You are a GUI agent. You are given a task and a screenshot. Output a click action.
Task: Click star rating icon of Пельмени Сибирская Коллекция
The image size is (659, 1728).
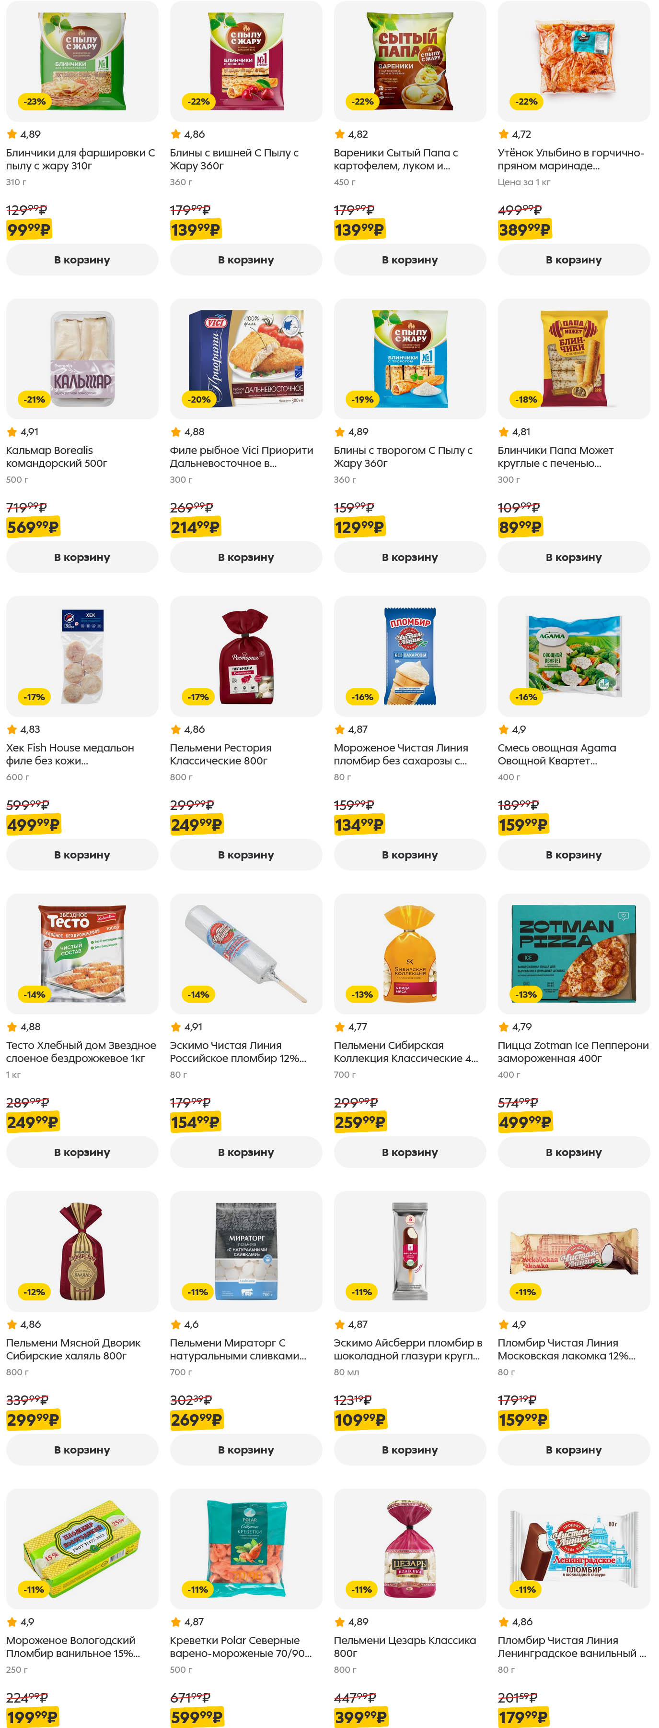[339, 1026]
